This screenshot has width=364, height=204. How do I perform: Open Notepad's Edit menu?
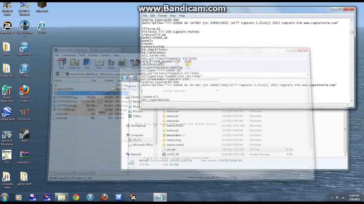click(x=153, y=16)
